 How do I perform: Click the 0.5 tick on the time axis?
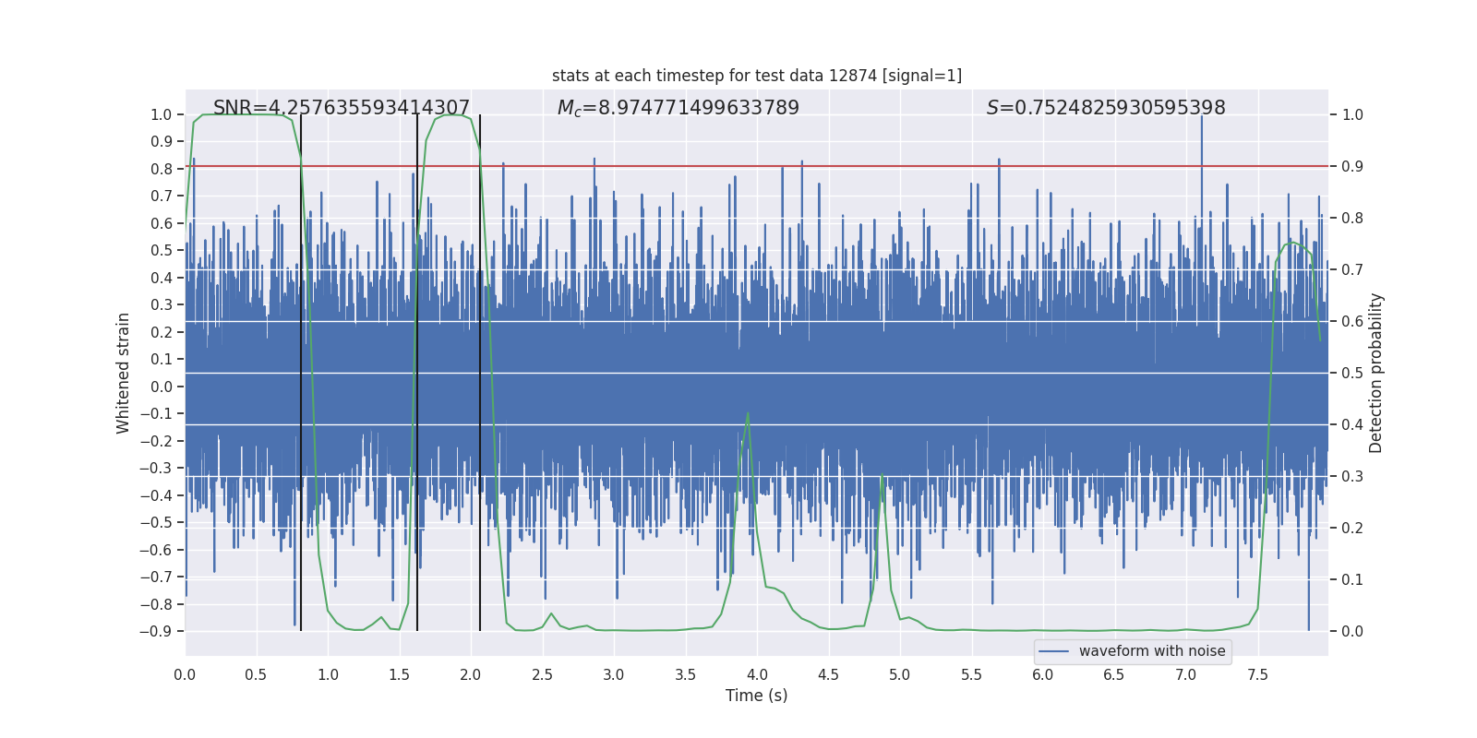(257, 674)
